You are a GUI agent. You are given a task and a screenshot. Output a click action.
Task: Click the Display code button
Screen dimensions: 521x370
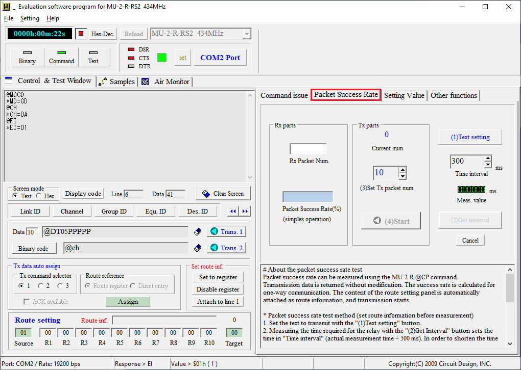tap(83, 194)
